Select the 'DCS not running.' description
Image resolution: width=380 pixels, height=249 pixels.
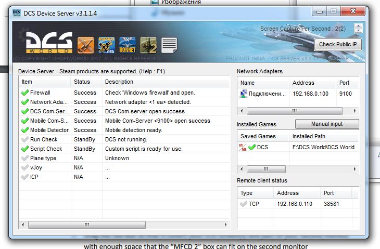pos(126,139)
